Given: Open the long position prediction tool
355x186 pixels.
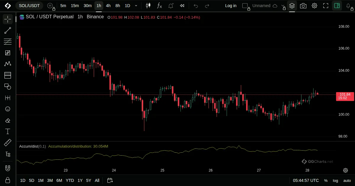Looking at the screenshot, I should (x=8, y=75).
